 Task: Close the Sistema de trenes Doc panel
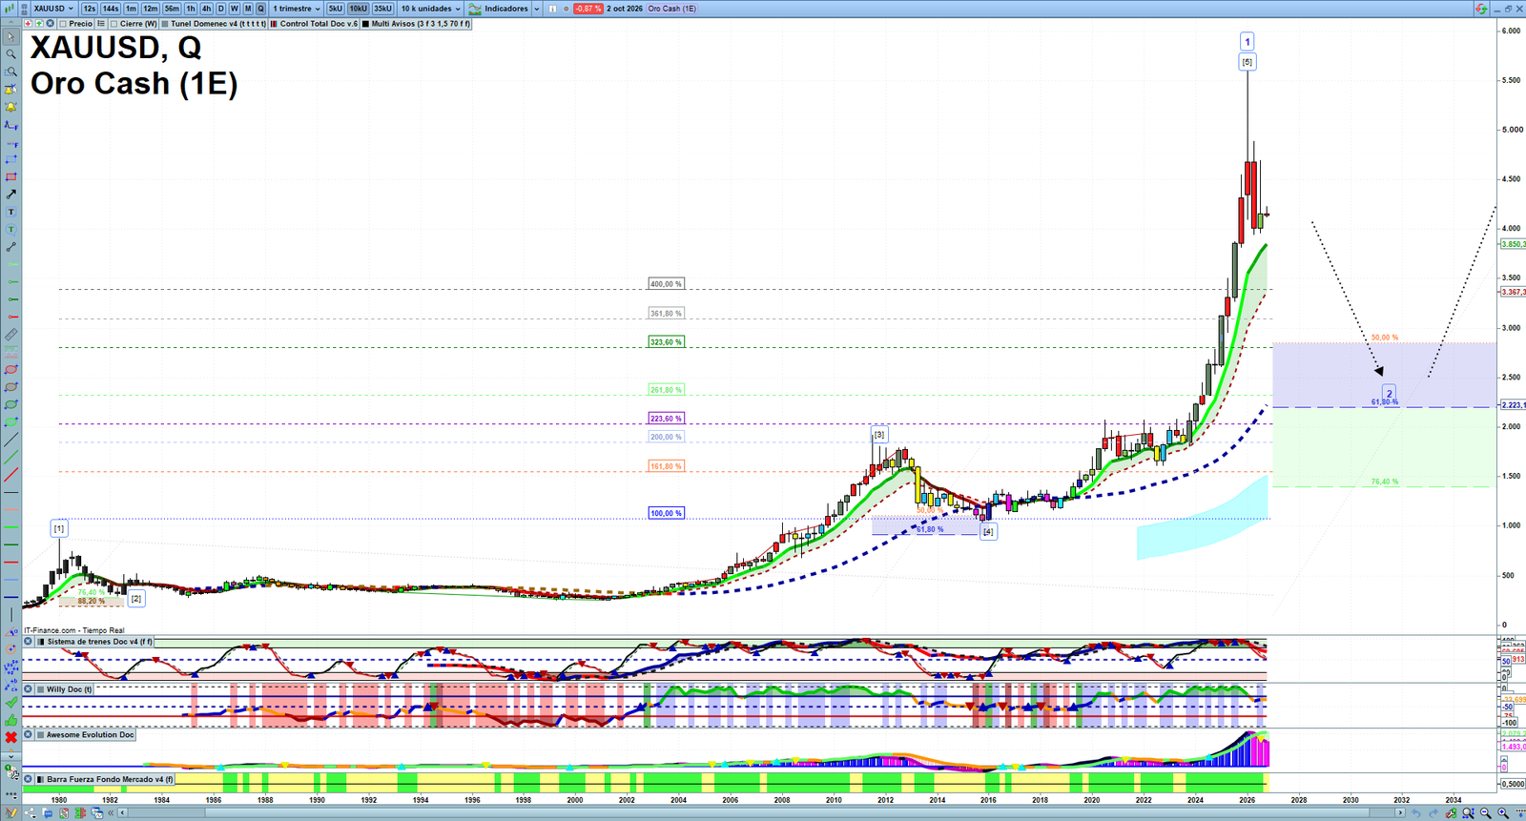[x=29, y=642]
